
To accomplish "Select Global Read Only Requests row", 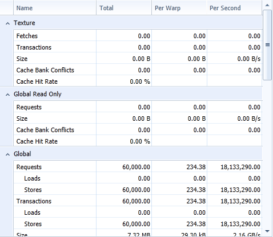I will tap(138, 107).
